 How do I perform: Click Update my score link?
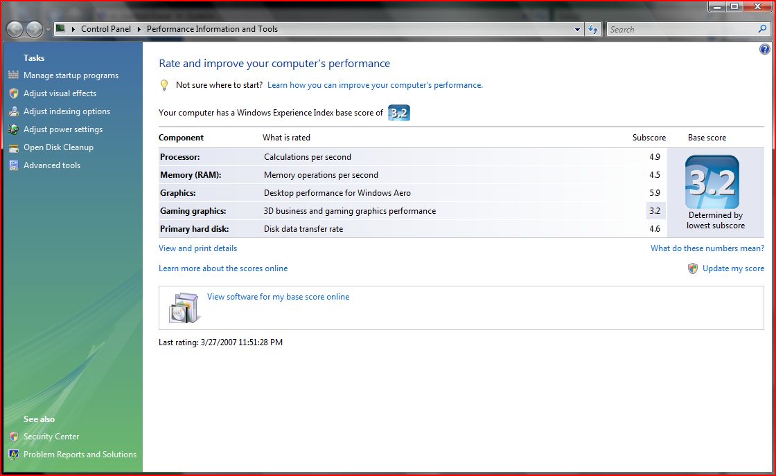click(733, 268)
